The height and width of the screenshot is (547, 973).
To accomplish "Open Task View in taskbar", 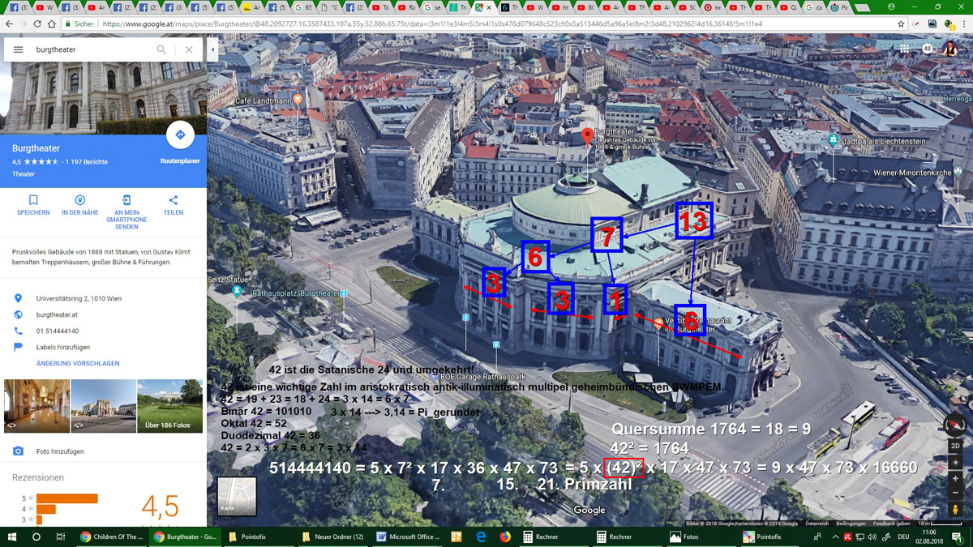I will [61, 537].
